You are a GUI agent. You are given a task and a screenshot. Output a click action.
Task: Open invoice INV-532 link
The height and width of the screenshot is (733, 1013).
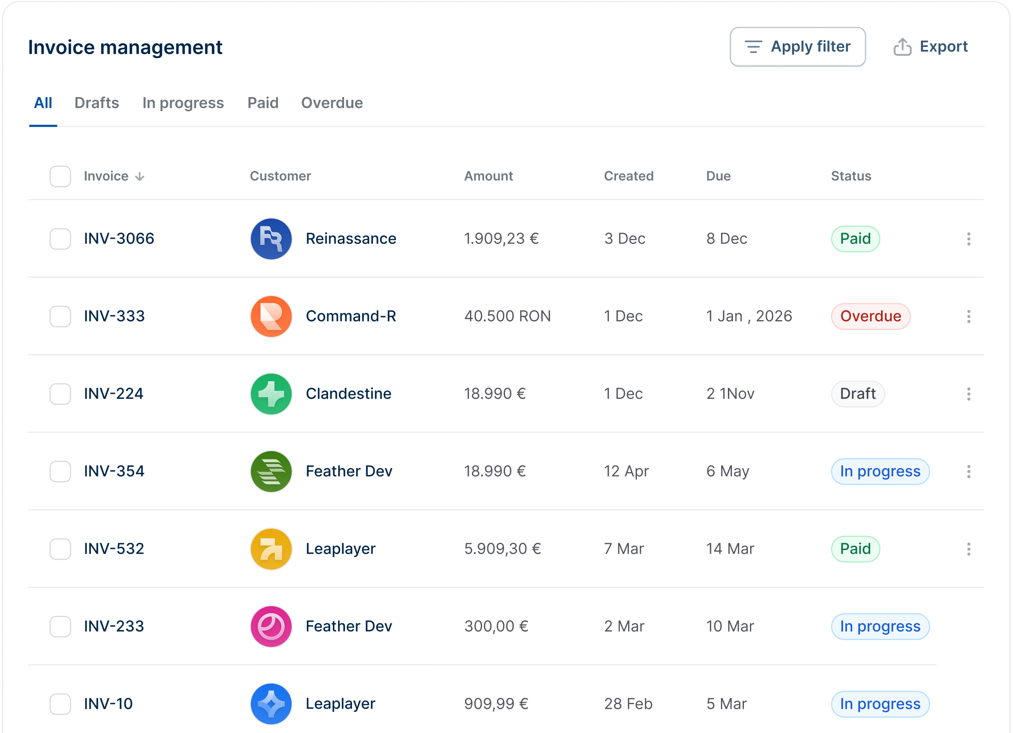114,549
